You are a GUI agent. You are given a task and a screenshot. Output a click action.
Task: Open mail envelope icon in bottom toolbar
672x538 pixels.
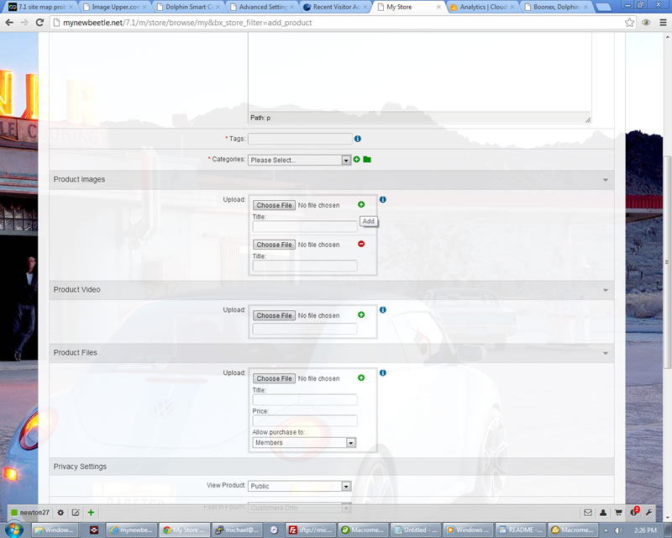point(588,513)
